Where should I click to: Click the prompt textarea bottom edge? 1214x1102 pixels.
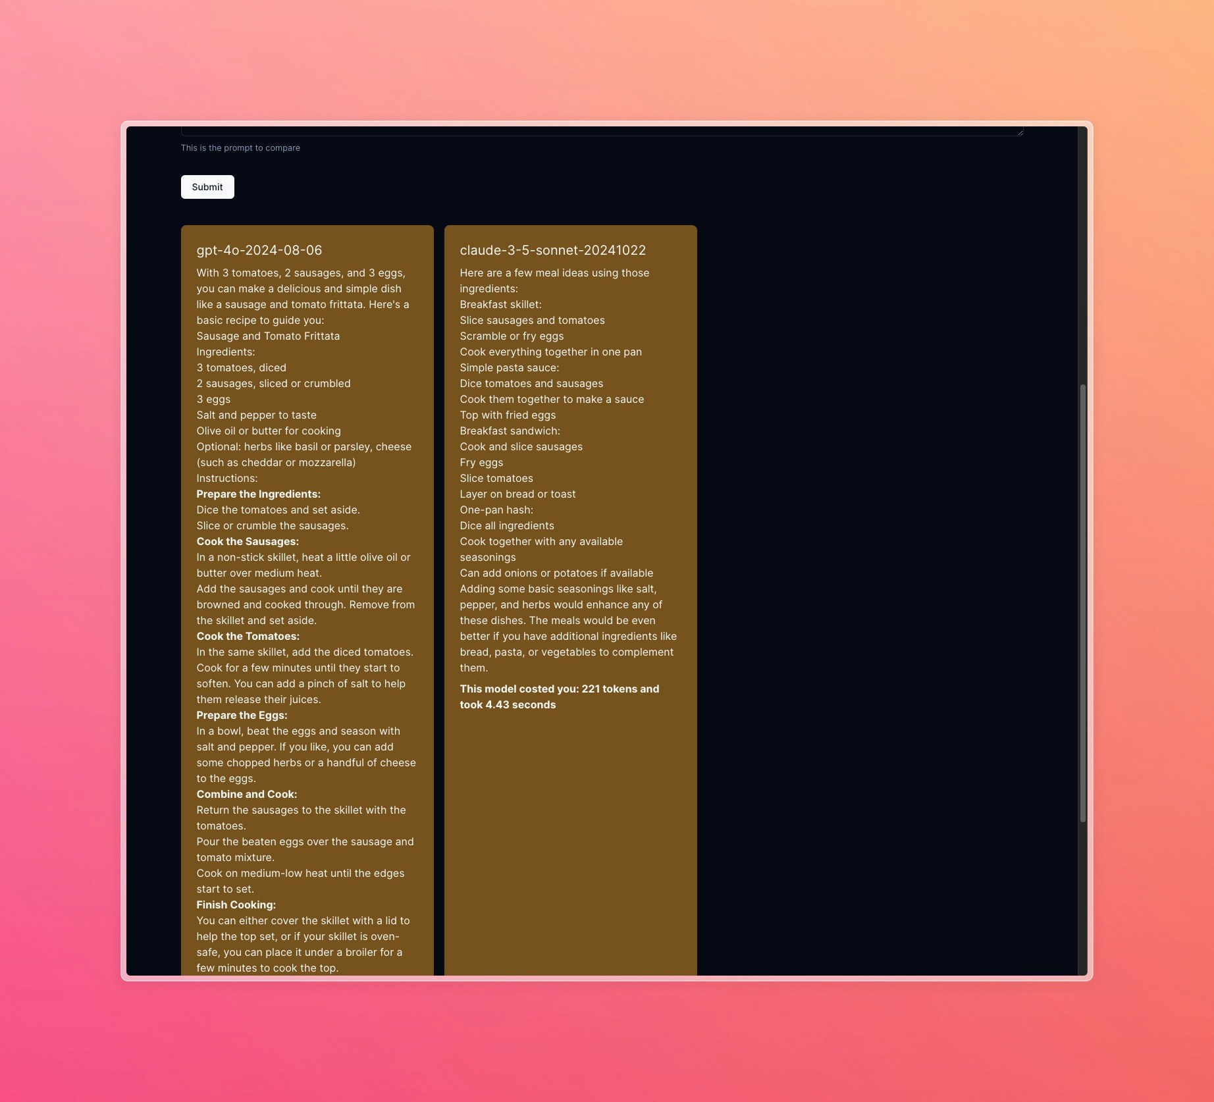(602, 135)
